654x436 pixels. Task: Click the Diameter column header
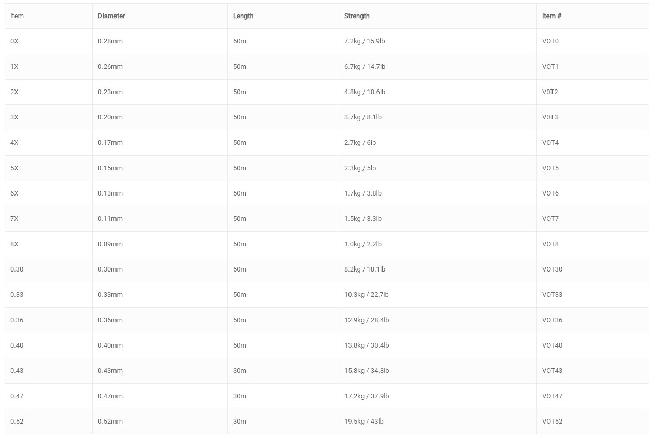tap(111, 16)
